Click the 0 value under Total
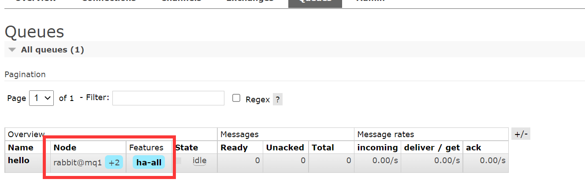This screenshot has height=183, width=585. coord(348,161)
